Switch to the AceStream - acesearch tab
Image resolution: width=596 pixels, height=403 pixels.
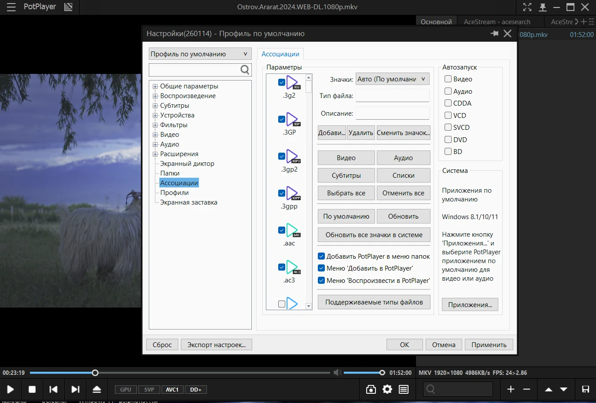[x=497, y=22]
